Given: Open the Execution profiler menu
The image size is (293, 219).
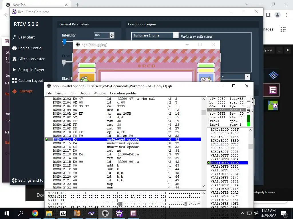Looking at the screenshot, I should 123,93.
